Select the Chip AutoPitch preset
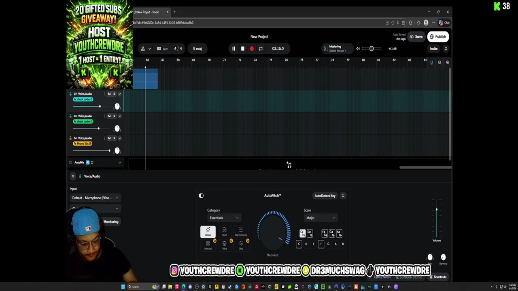This screenshot has width=518, height=291. coord(241,245)
